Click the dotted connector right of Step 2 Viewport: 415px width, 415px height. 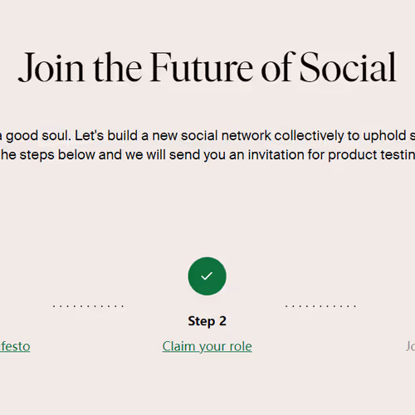click(x=320, y=306)
